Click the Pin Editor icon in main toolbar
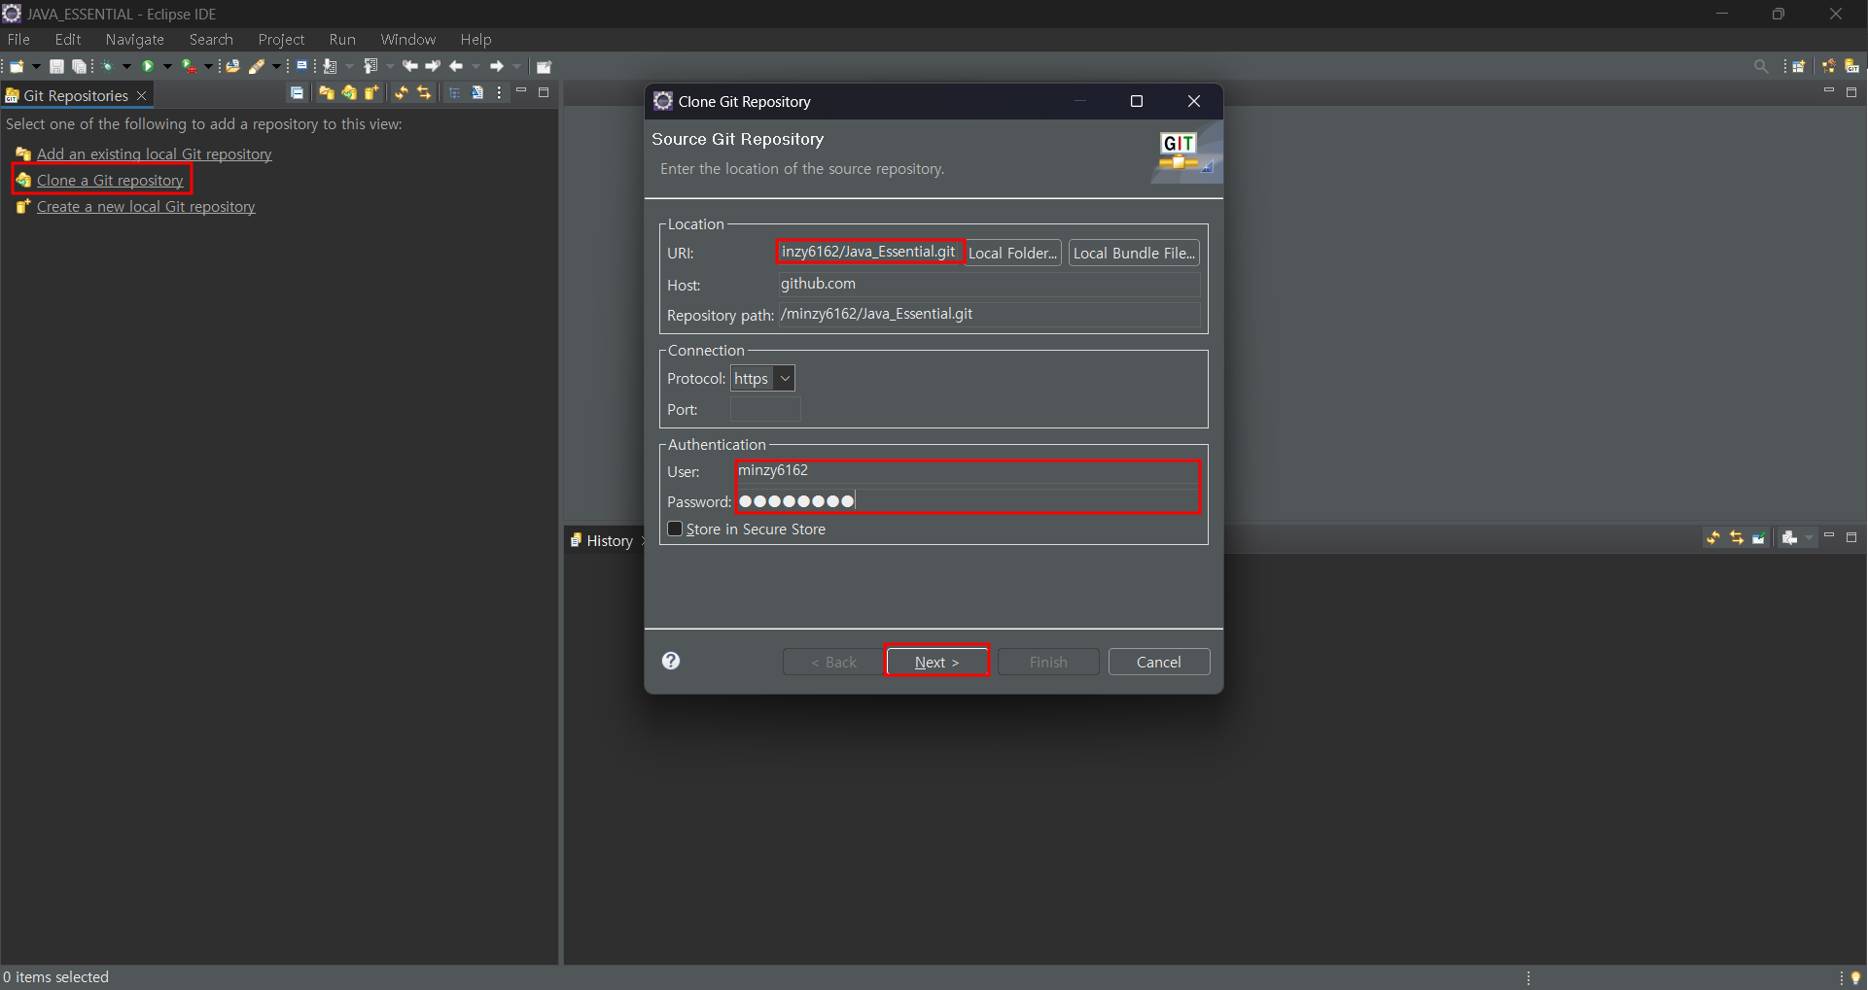 tap(544, 66)
